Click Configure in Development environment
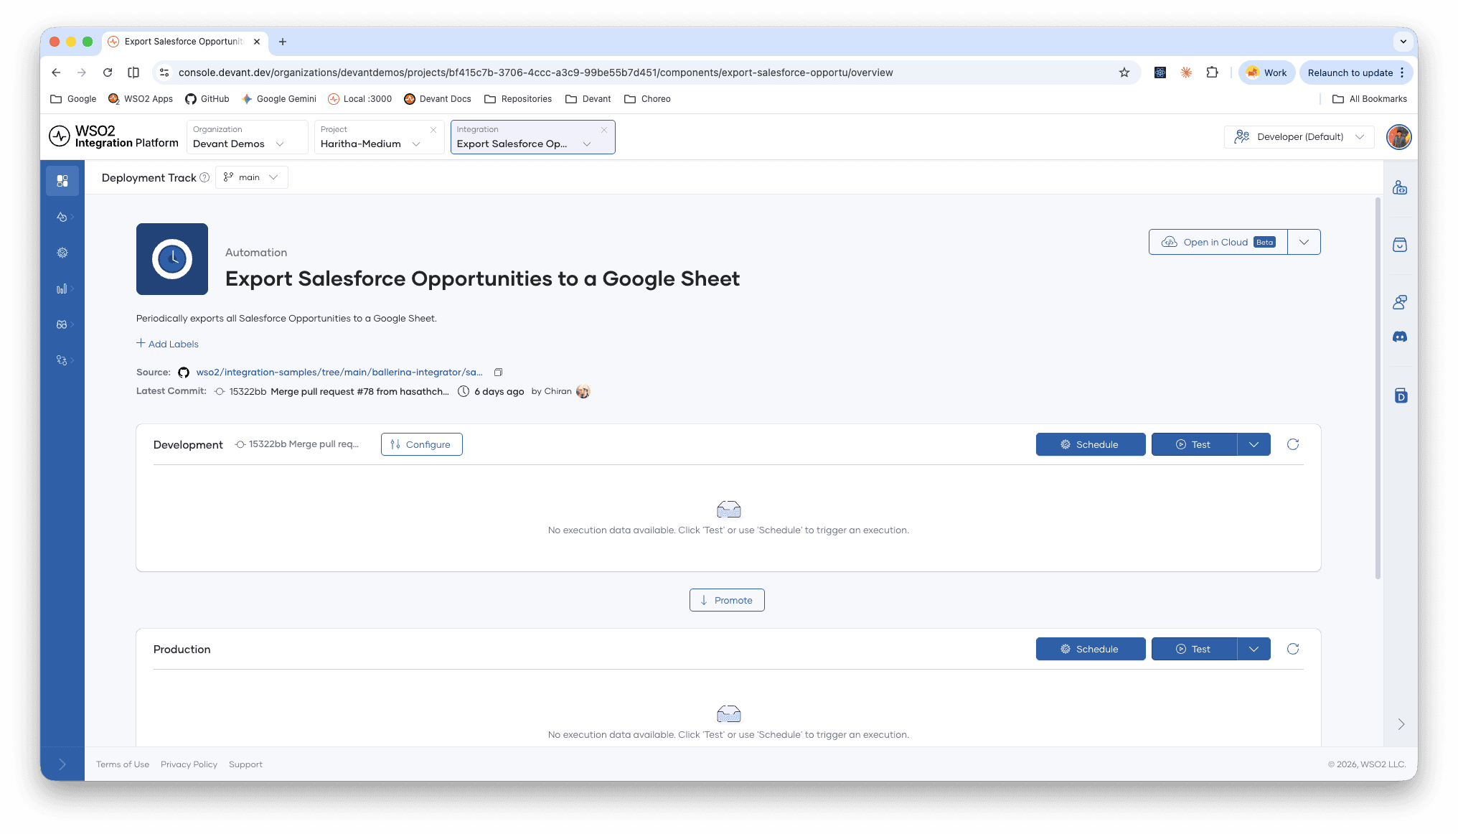Viewport: 1458px width, 834px height. (422, 444)
